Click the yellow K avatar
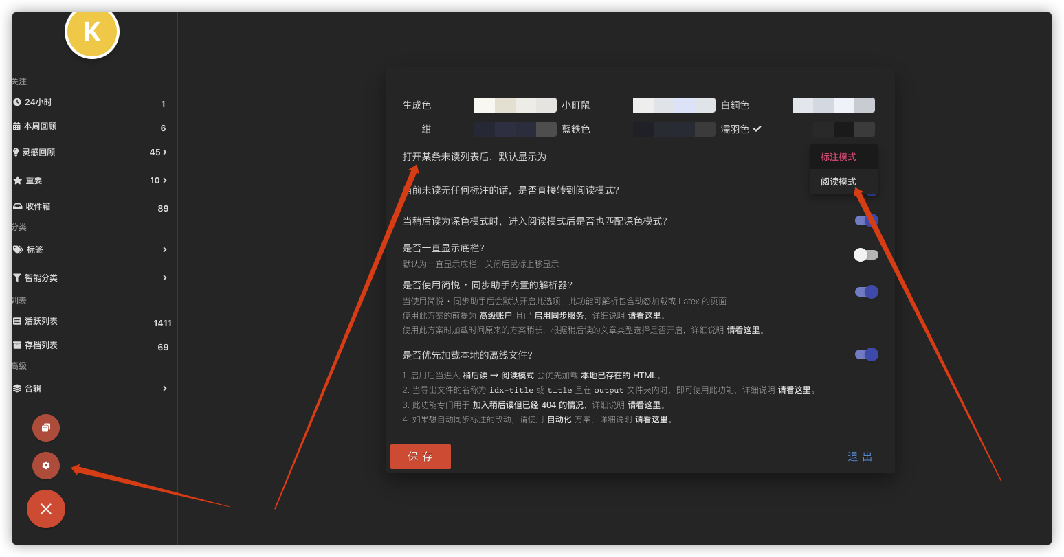This screenshot has height=557, width=1064. 92,32
